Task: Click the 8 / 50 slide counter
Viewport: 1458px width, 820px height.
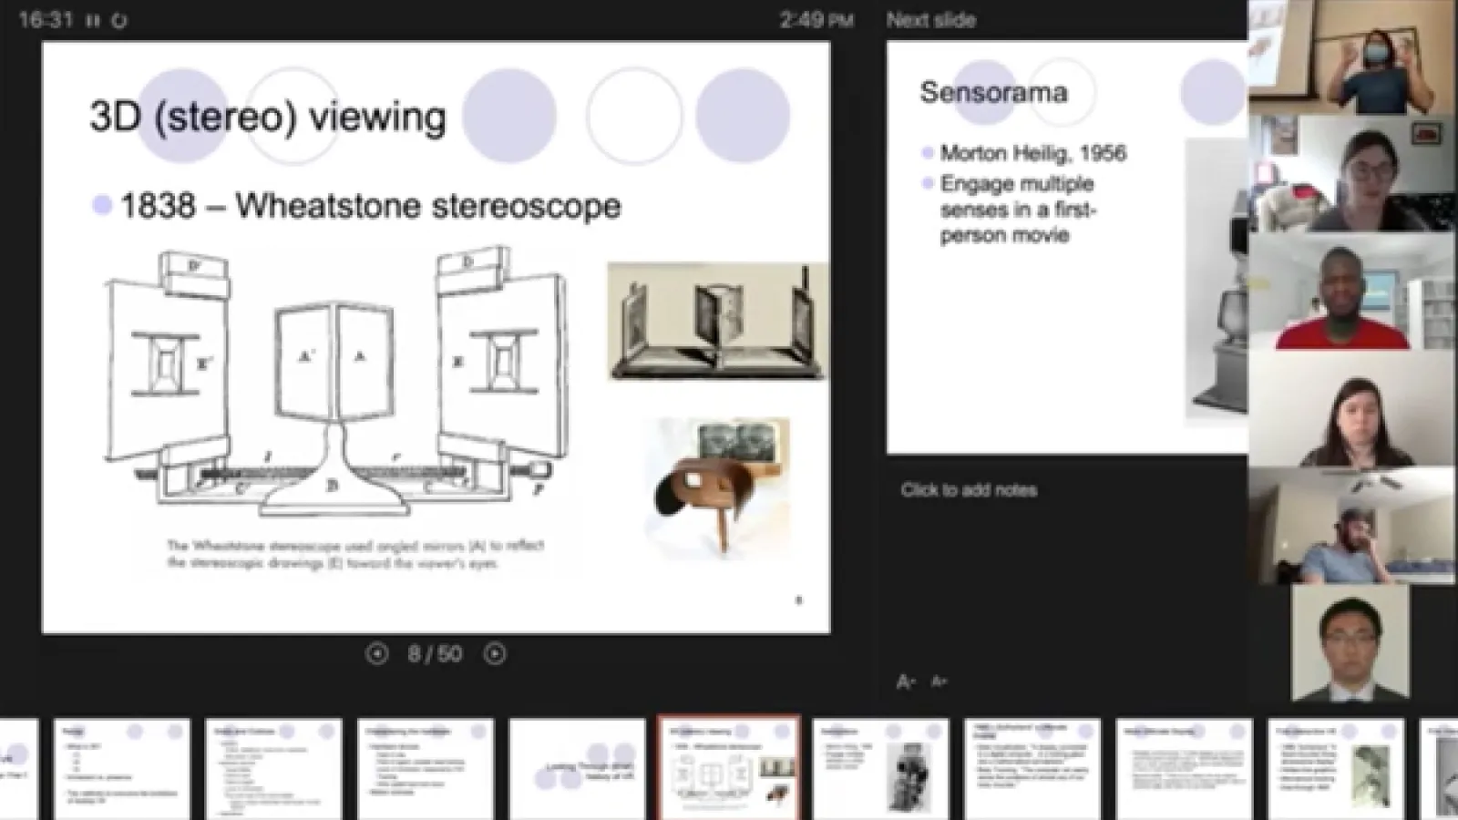Action: [435, 653]
